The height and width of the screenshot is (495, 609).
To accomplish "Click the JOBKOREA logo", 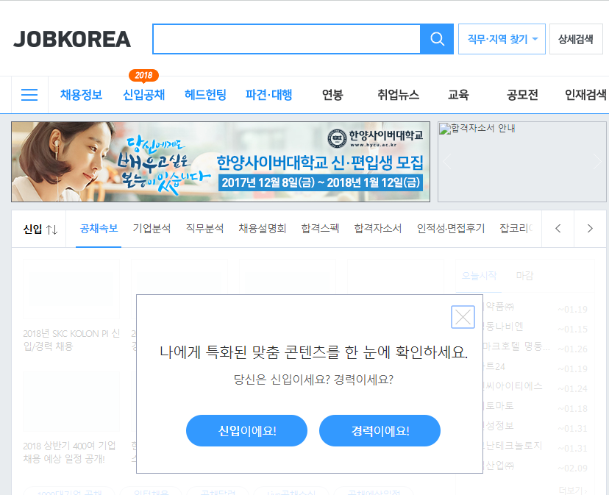I will click(x=72, y=39).
